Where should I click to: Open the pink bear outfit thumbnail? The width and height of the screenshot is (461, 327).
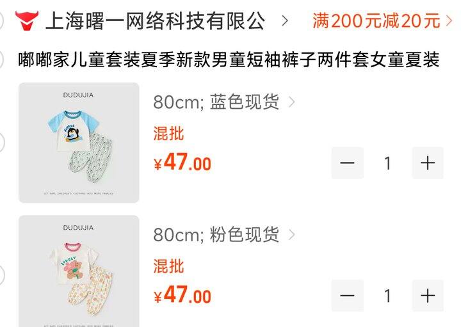pos(79,271)
